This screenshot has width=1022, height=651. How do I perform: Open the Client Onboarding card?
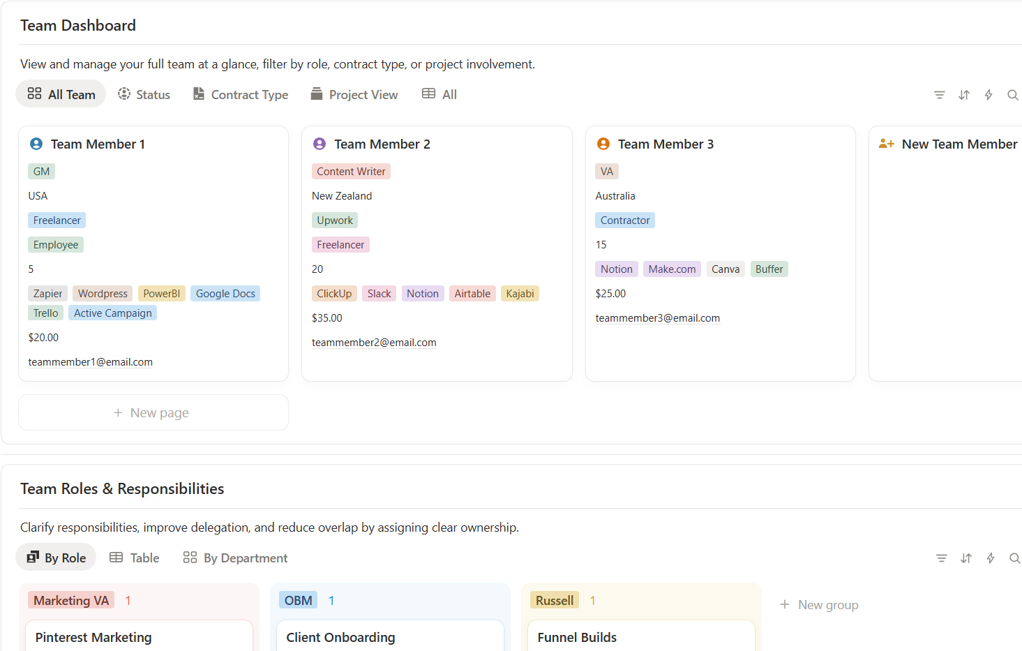pyautogui.click(x=340, y=637)
